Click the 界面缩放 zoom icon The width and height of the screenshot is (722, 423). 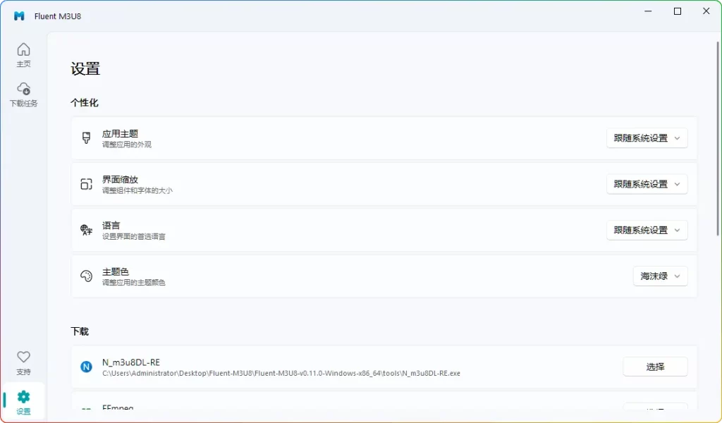86,184
